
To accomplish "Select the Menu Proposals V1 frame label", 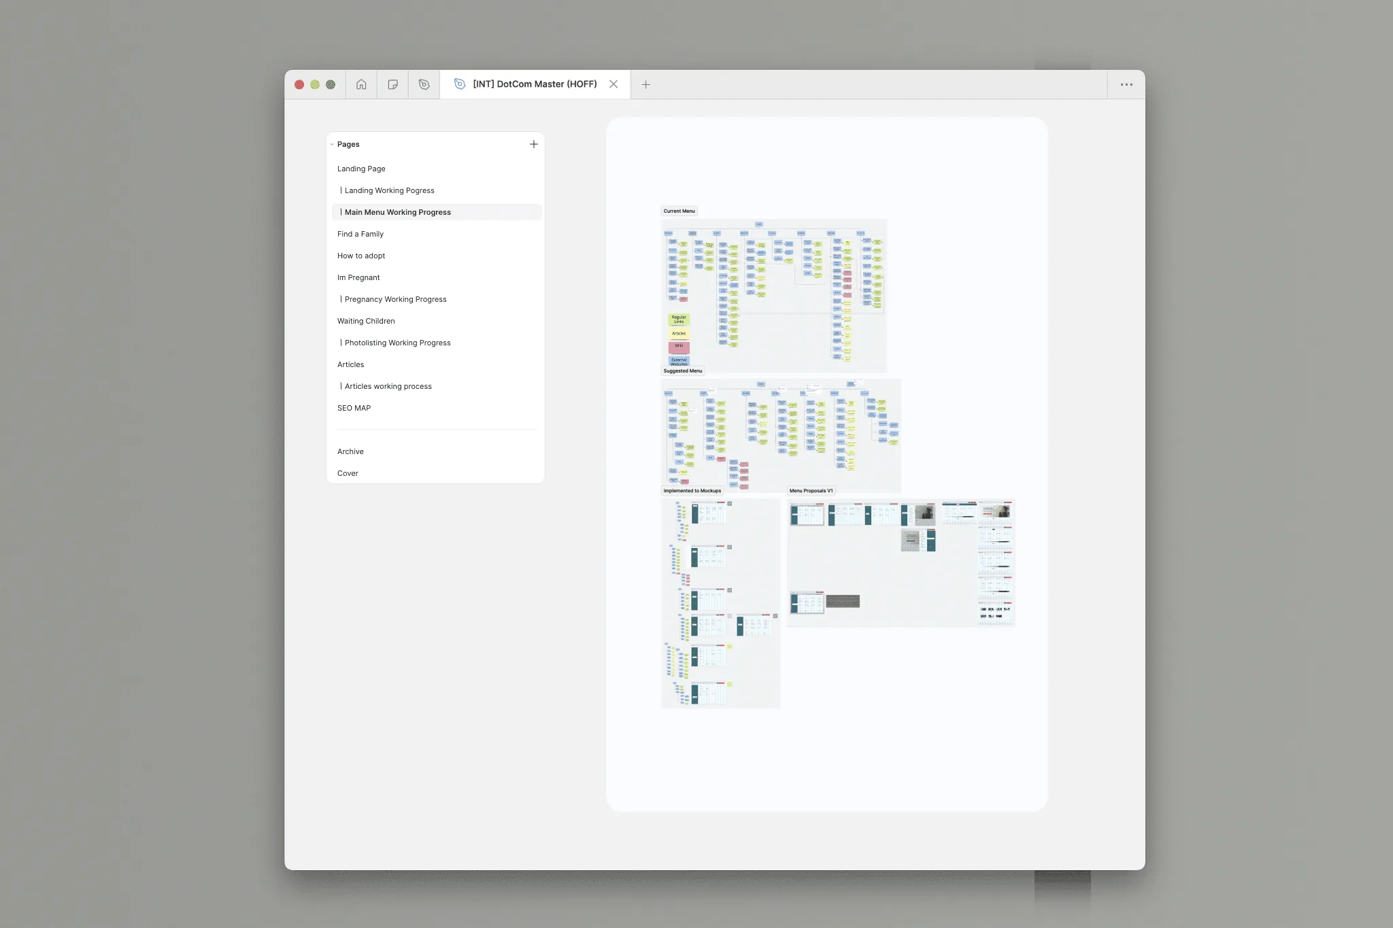I will [x=811, y=490].
